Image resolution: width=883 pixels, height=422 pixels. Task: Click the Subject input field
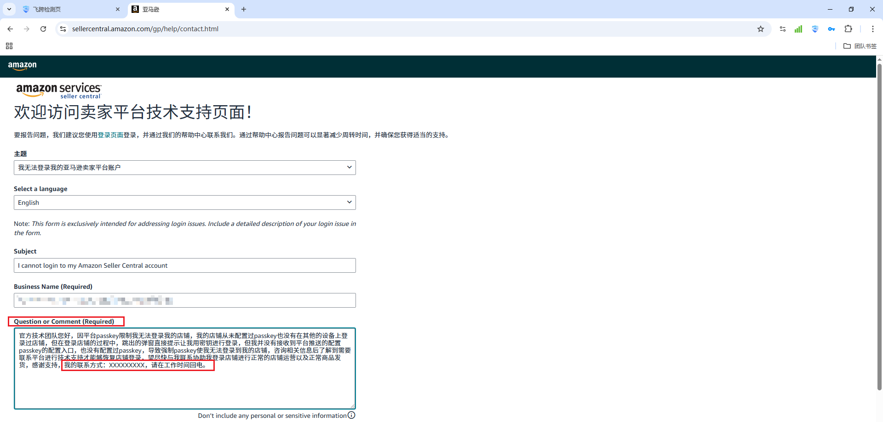185,265
